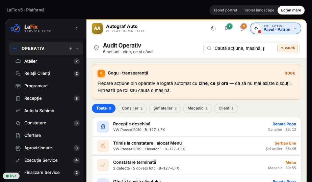Select the Ecran mare view
312x182 pixels.
coord(291,10)
